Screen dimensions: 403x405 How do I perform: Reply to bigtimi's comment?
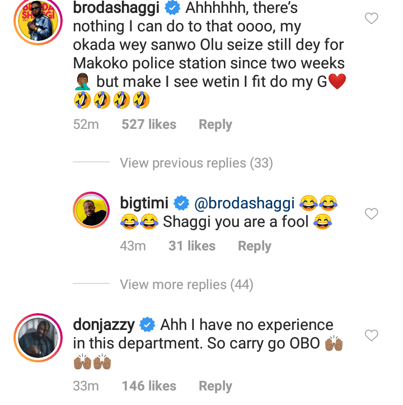pos(255,246)
